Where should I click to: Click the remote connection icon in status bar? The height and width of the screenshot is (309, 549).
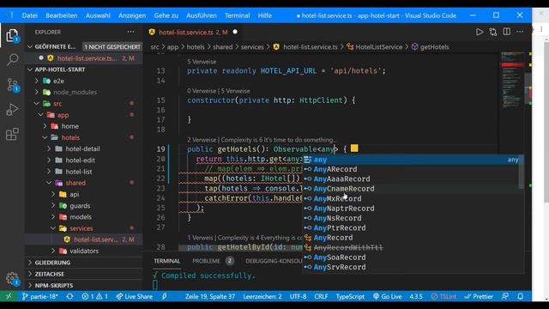(9, 296)
